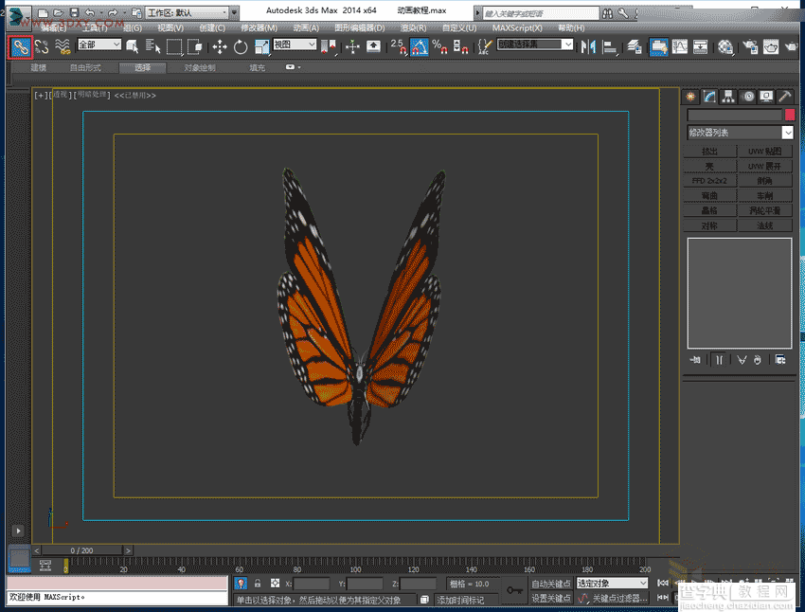
Task: Toggle Angle Snap button
Action: 419,46
